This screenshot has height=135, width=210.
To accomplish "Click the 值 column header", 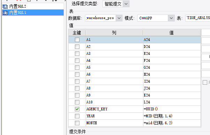I will point(172,33).
